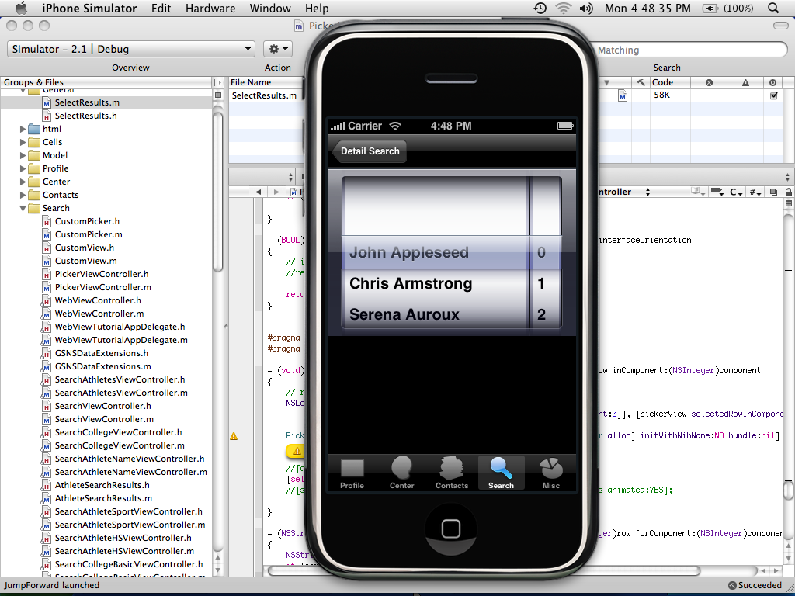Open the Hardware menu
Viewport: 795px width, 596px height.
click(210, 8)
